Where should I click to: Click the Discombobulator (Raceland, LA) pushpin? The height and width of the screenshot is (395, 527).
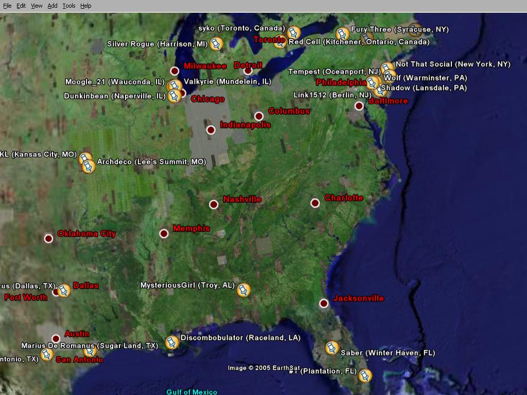tap(172, 342)
